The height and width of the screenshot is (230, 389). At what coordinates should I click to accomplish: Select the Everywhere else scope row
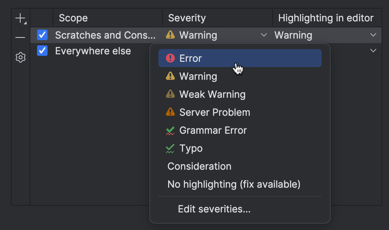tap(93, 51)
